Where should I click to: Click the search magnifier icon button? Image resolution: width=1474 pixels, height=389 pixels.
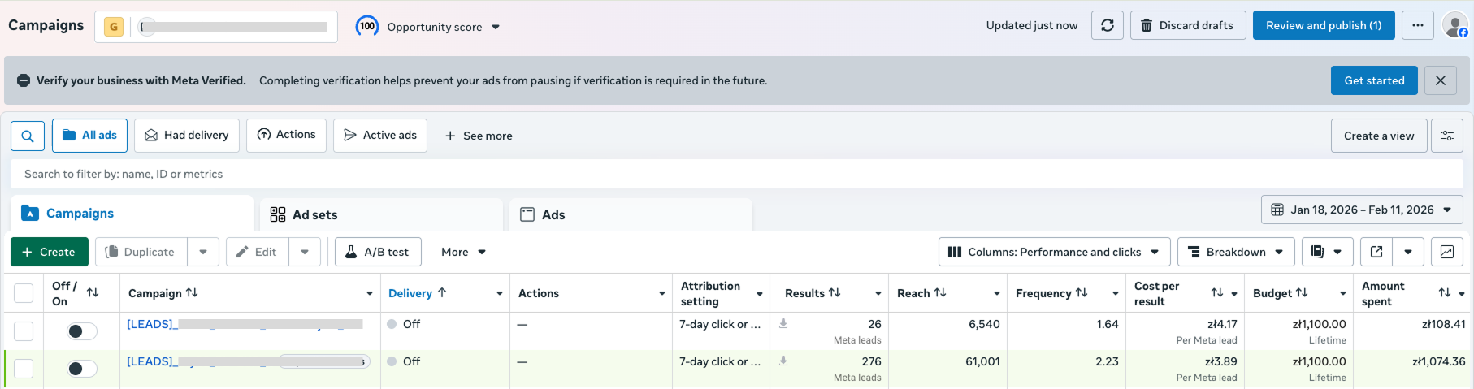[28, 136]
